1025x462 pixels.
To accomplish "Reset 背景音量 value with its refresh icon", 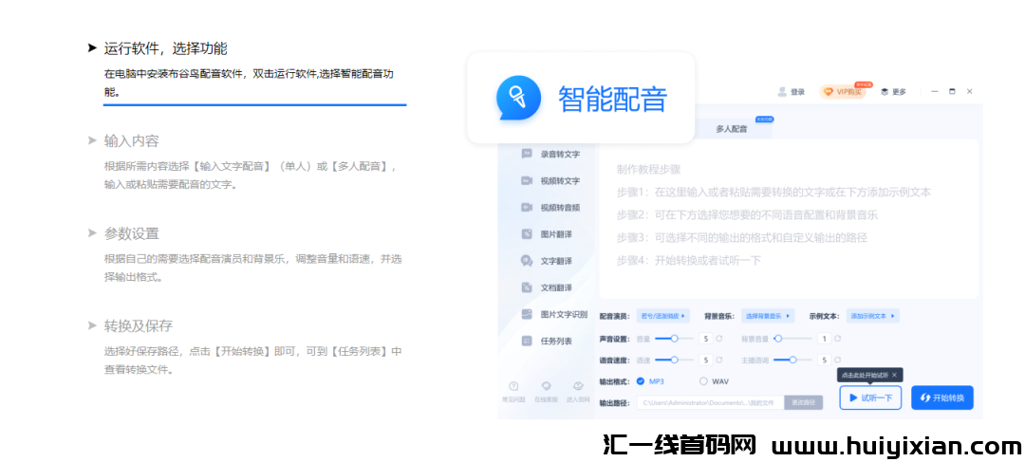I will (837, 339).
